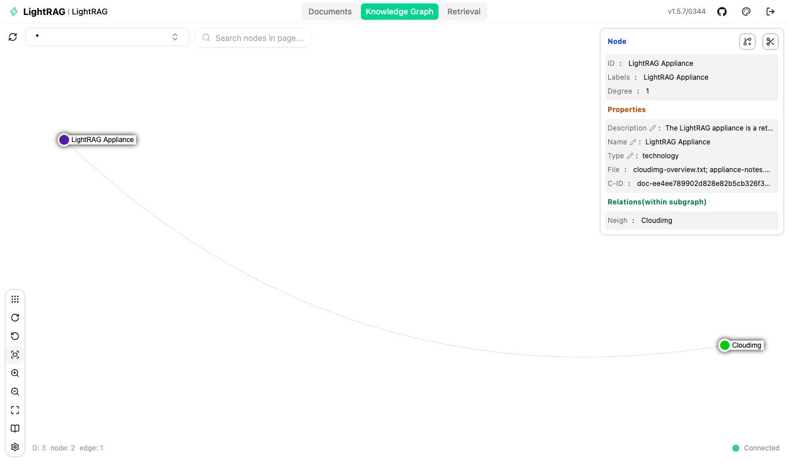Switch to the Documents tab
The image size is (789, 462).
click(330, 12)
